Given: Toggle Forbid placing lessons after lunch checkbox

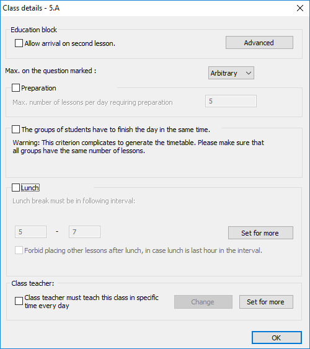Looking at the screenshot, I should [x=19, y=250].
